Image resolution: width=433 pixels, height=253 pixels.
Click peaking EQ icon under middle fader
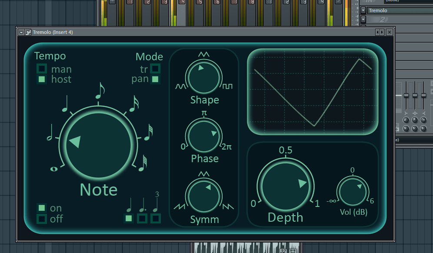(x=415, y=113)
